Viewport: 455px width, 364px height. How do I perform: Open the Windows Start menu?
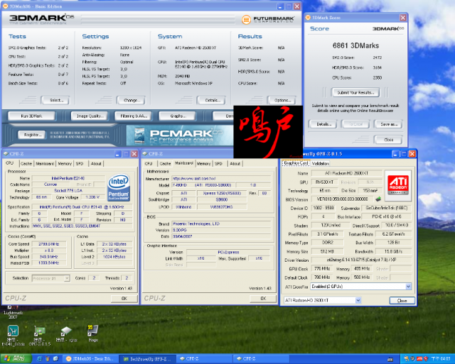16,358
